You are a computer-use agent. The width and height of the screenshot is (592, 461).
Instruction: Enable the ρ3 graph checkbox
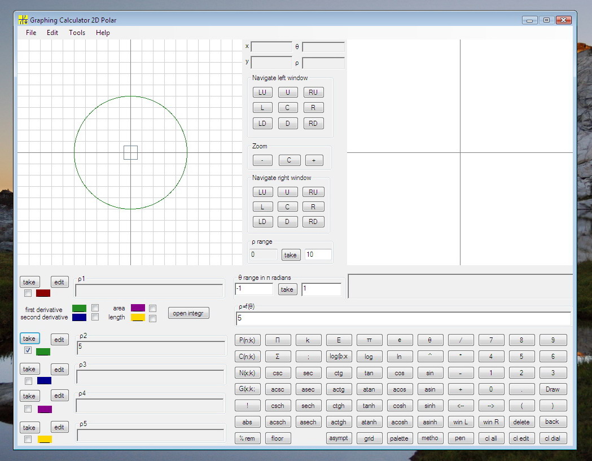[28, 380]
